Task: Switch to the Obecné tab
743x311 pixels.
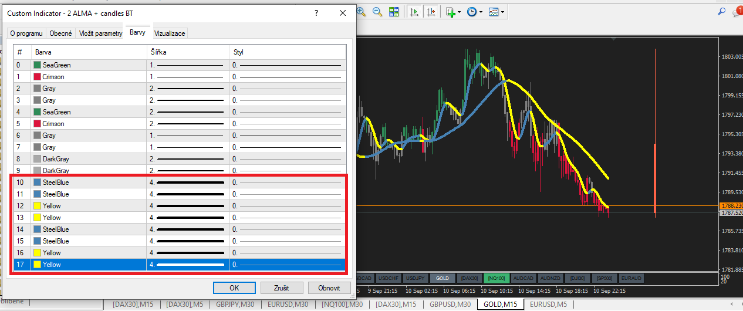Action: [x=61, y=33]
